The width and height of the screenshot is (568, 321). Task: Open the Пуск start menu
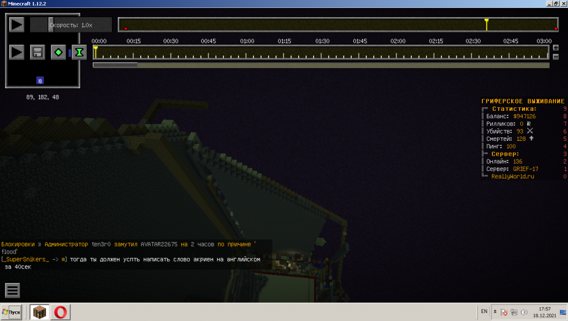tap(11, 312)
